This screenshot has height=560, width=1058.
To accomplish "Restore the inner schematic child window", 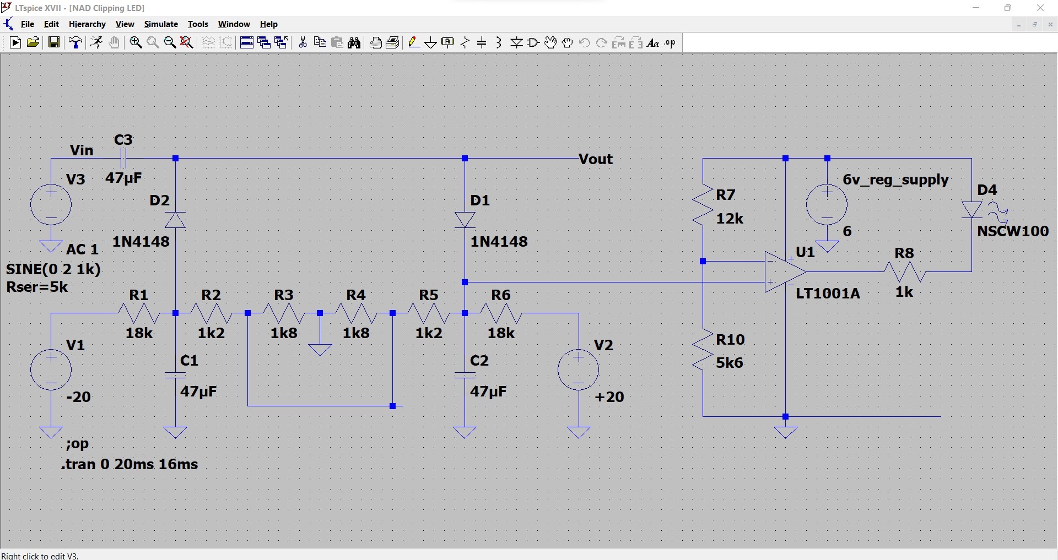I will pyautogui.click(x=1035, y=25).
